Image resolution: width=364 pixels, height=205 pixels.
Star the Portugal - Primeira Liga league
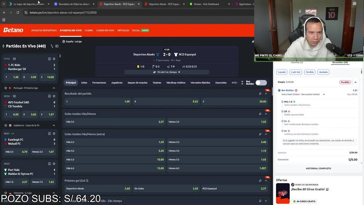[x=6, y=88]
